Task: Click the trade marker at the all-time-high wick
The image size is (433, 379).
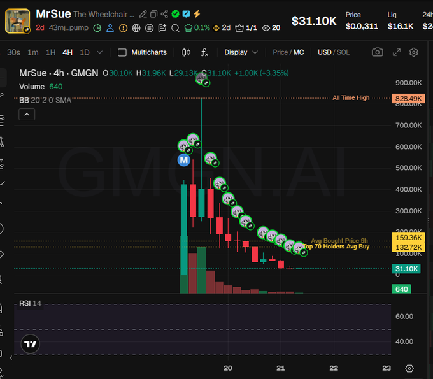Action: coord(202,80)
